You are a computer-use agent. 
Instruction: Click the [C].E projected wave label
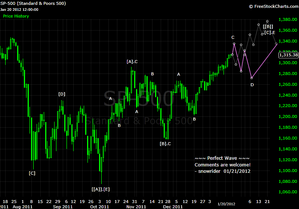269,32
